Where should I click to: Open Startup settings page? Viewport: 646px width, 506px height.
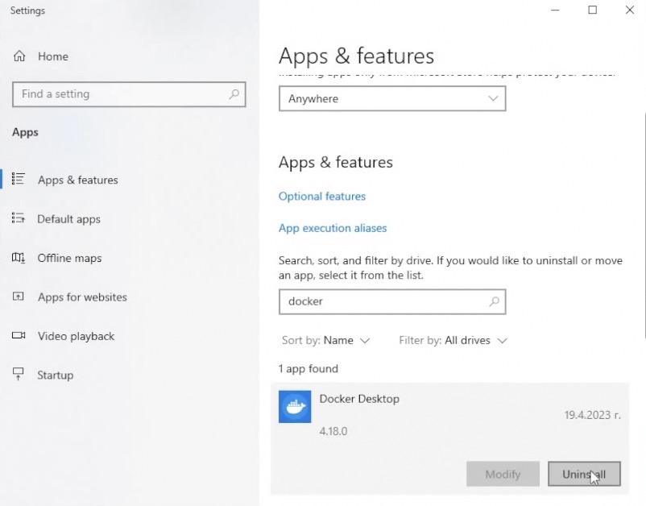click(56, 375)
